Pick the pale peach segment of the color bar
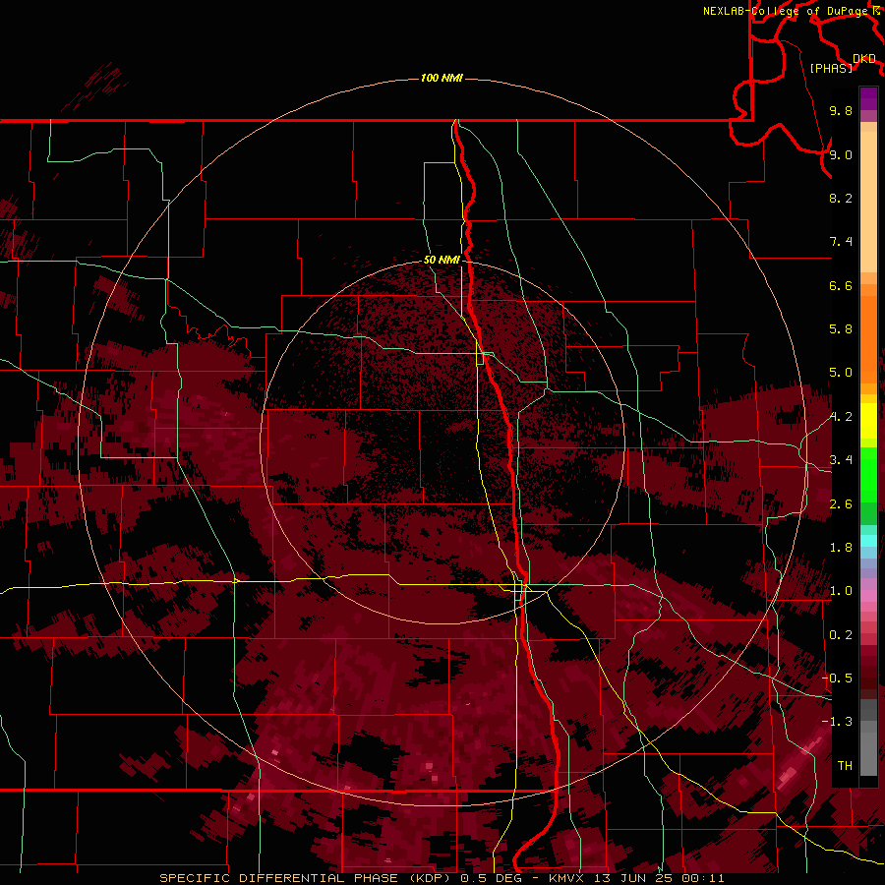Image resolution: width=885 pixels, height=885 pixels. [x=868, y=204]
